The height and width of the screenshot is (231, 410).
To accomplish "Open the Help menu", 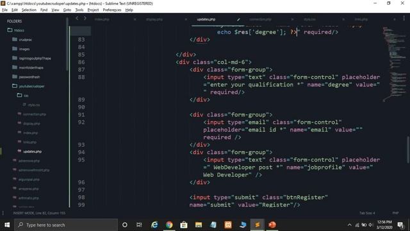I will [129, 10].
